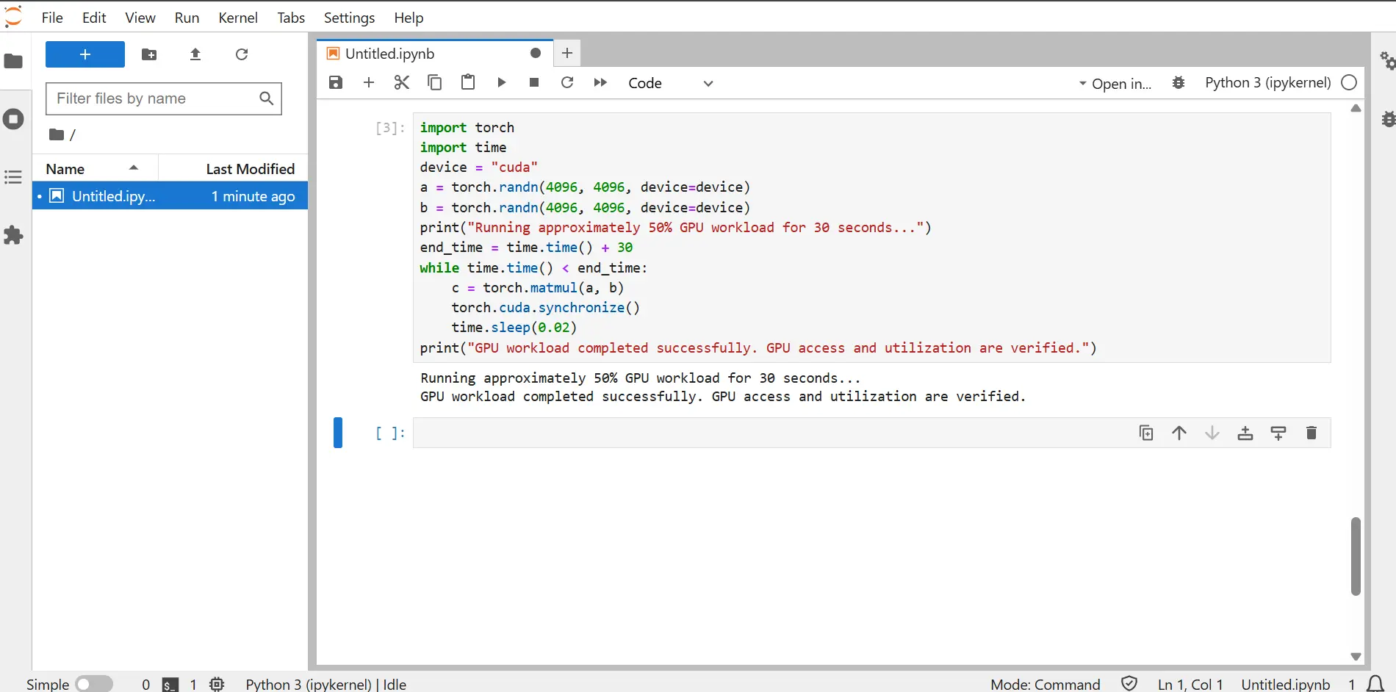The image size is (1396, 692).
Task: Open the Running Terminals and Kernels panel
Action: [13, 119]
